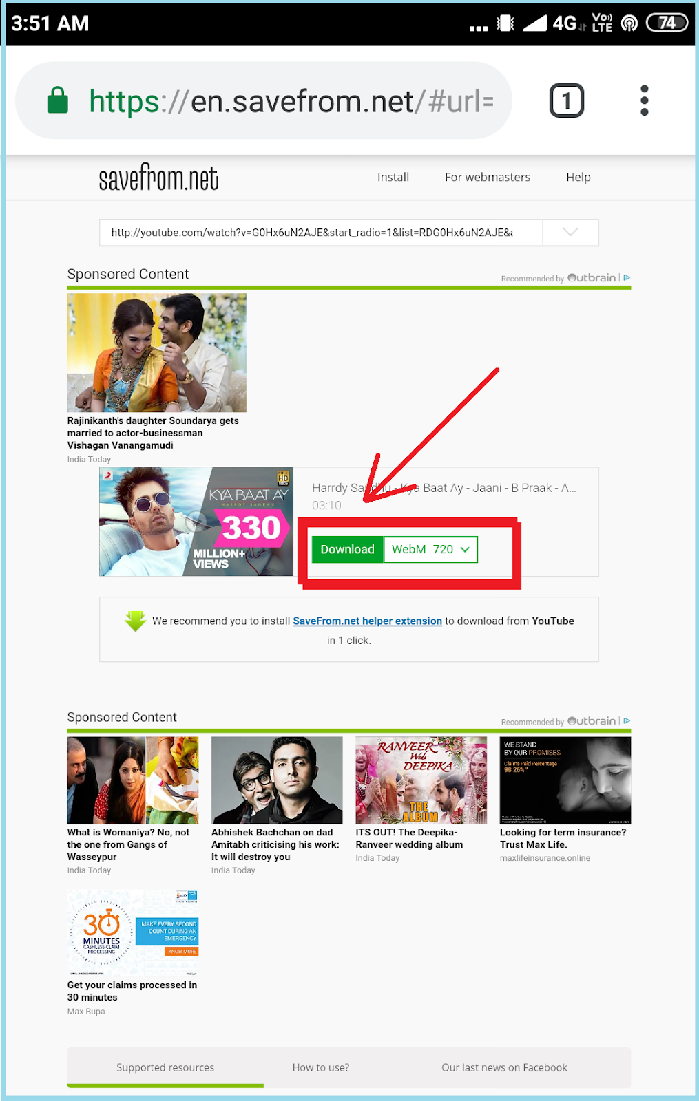Open For webmasters menu item
This screenshot has height=1101, width=699.
coord(488,178)
